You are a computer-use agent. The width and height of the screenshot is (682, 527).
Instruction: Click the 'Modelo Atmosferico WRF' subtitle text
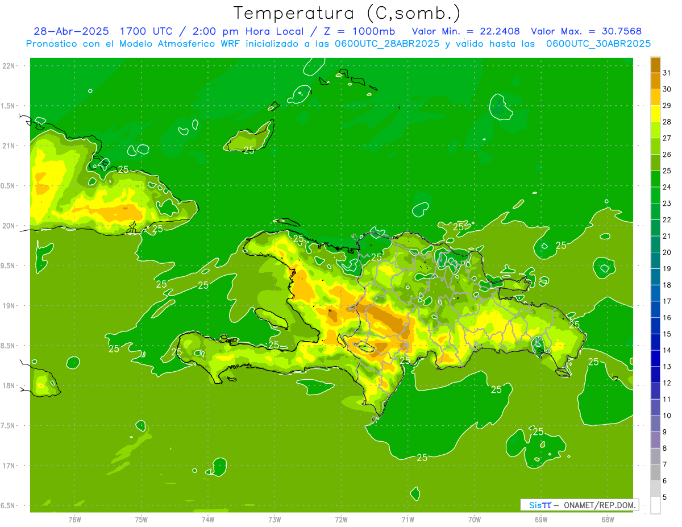click(x=183, y=44)
